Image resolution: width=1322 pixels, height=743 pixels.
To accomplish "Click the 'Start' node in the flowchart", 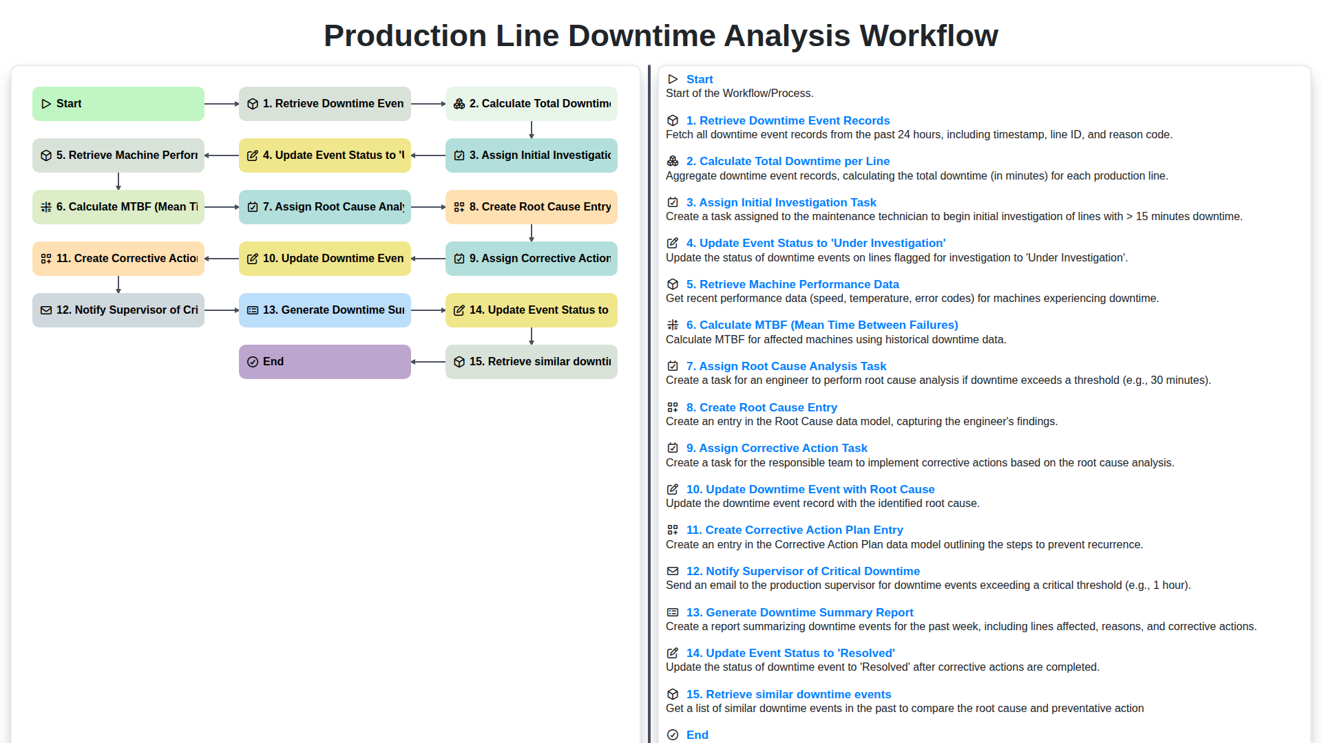I will (118, 103).
